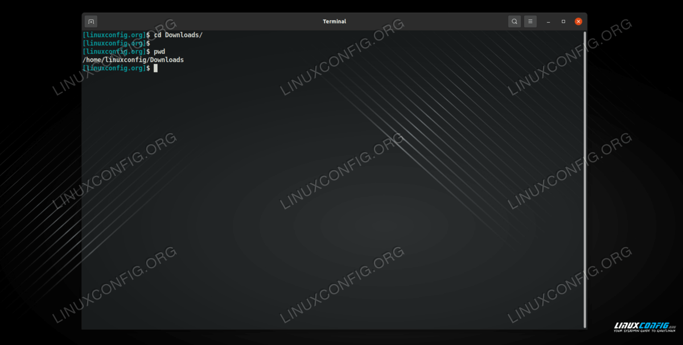Open a new terminal tab
Viewport: 683px width, 345px height.
click(91, 22)
